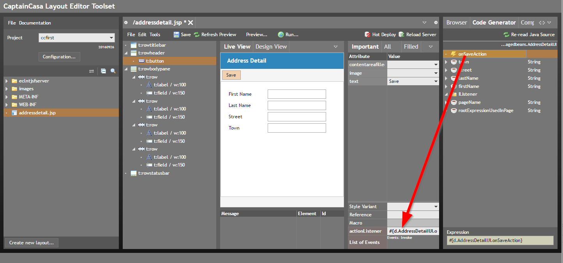Click the sync arrows icon above file tree
This screenshot has width=563, height=263.
(x=92, y=71)
